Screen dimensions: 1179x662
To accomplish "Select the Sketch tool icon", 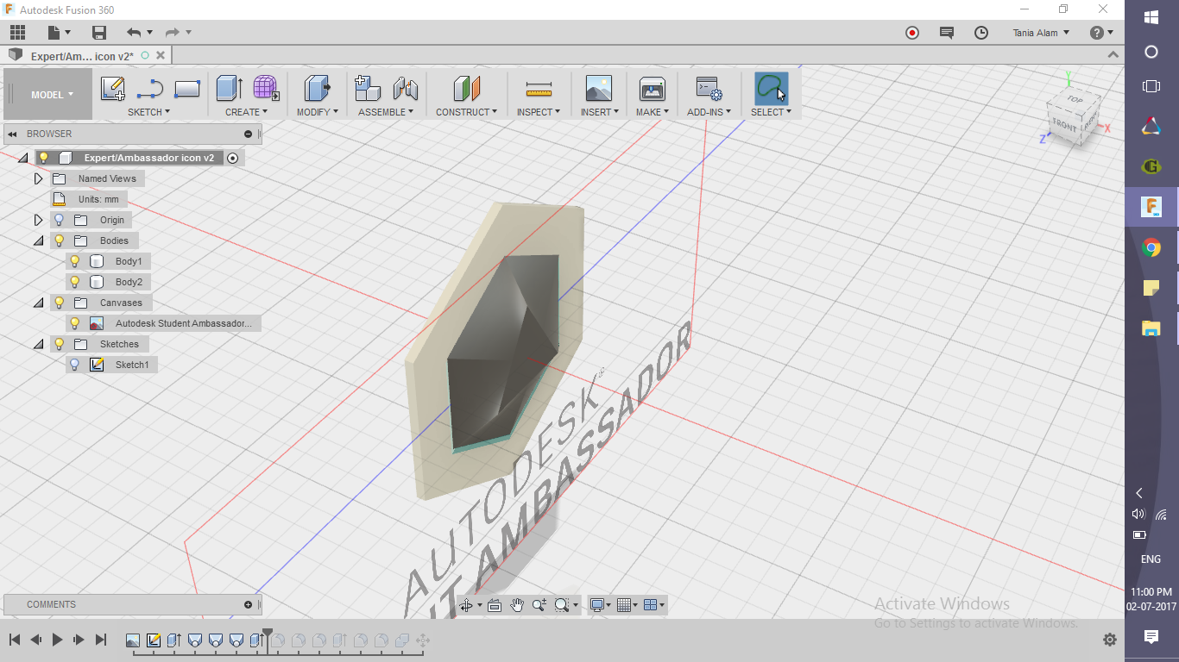I will click(112, 87).
